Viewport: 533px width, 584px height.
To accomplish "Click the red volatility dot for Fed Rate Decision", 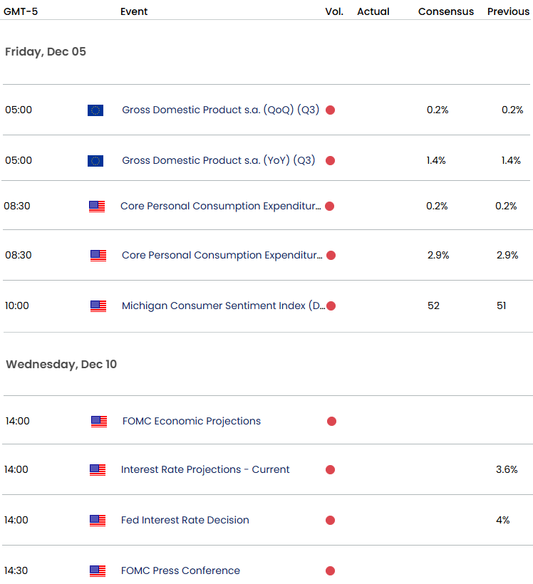I will 331,521.
